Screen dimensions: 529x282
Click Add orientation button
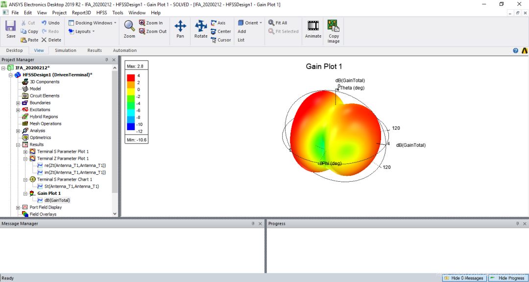pyautogui.click(x=242, y=31)
